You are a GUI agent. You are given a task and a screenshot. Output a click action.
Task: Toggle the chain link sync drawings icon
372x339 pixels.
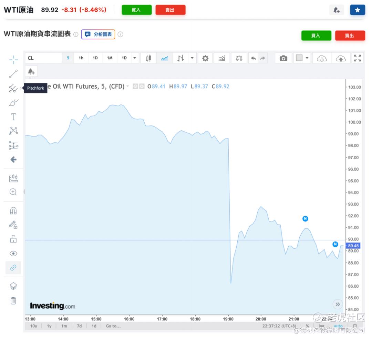tap(13, 268)
